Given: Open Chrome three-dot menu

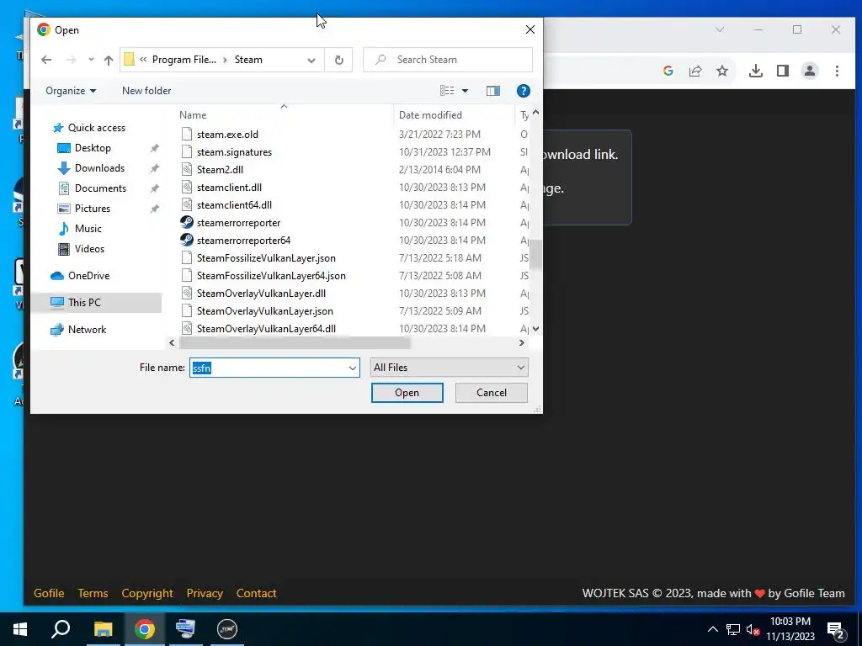Looking at the screenshot, I should click(837, 71).
